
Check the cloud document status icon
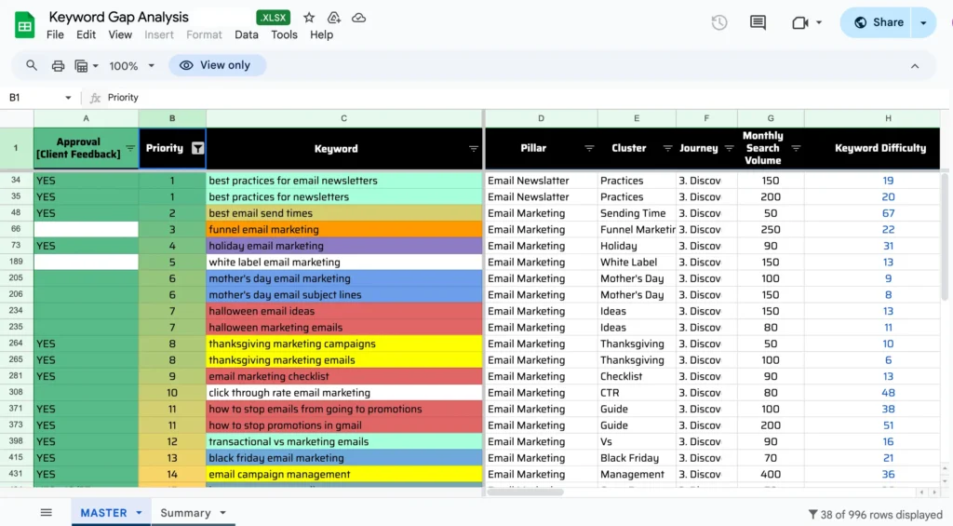coord(359,18)
